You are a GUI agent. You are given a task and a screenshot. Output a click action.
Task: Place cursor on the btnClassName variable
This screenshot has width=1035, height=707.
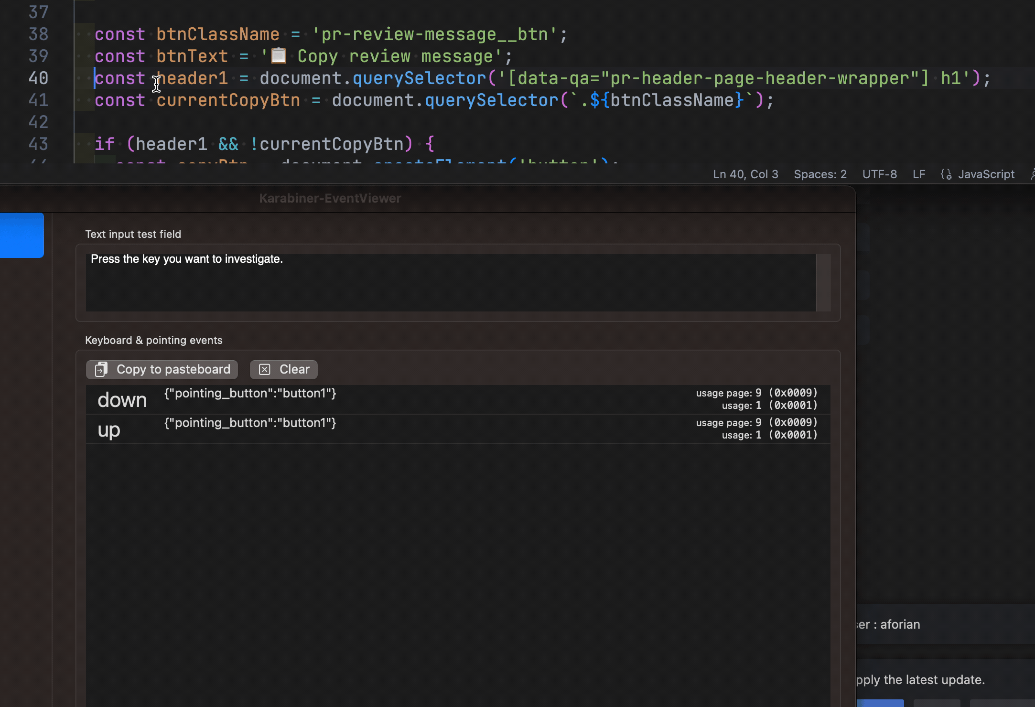(217, 33)
